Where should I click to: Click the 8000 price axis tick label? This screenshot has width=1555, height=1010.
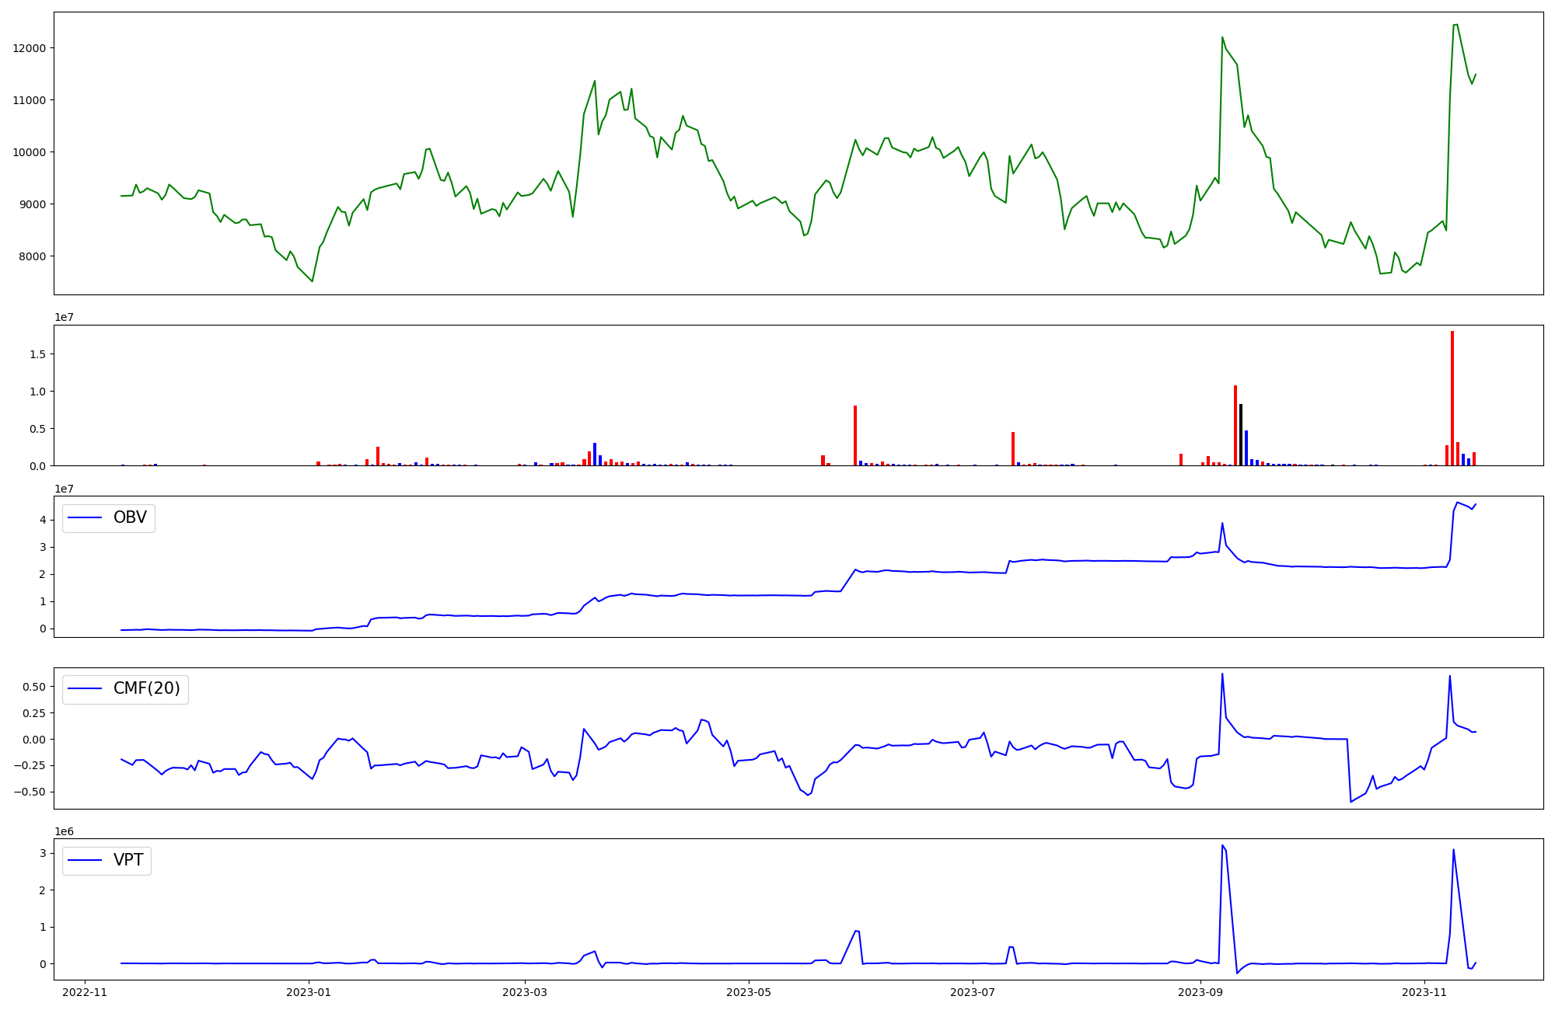click(x=33, y=256)
